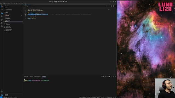Collapse the src folder
This screenshot has width=175, height=98.
[x=6, y=11]
